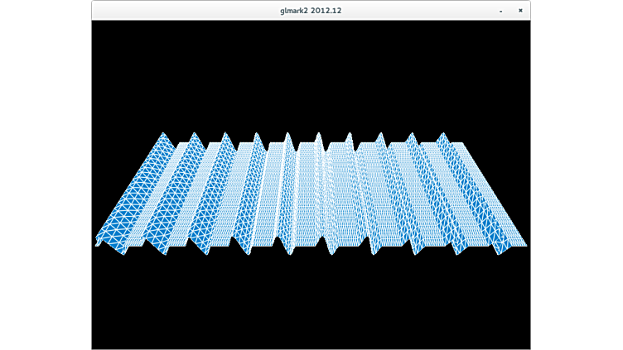This screenshot has width=623, height=350.
Task: Click empty title bar left of the title
Action: coord(182,11)
